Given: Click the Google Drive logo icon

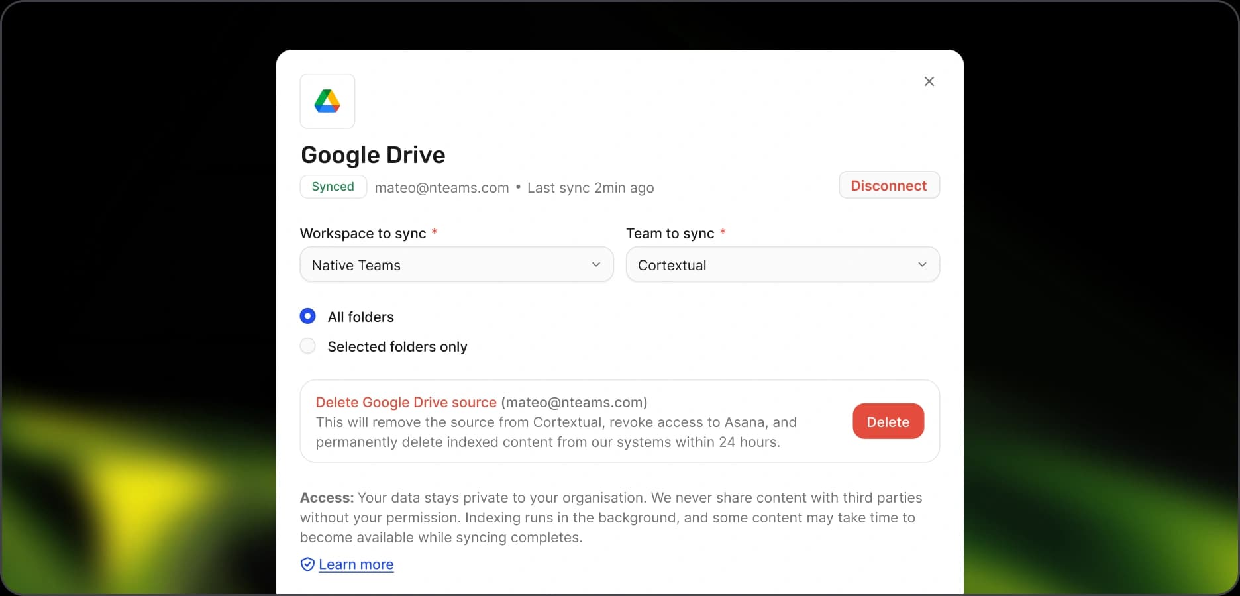Looking at the screenshot, I should (x=327, y=101).
